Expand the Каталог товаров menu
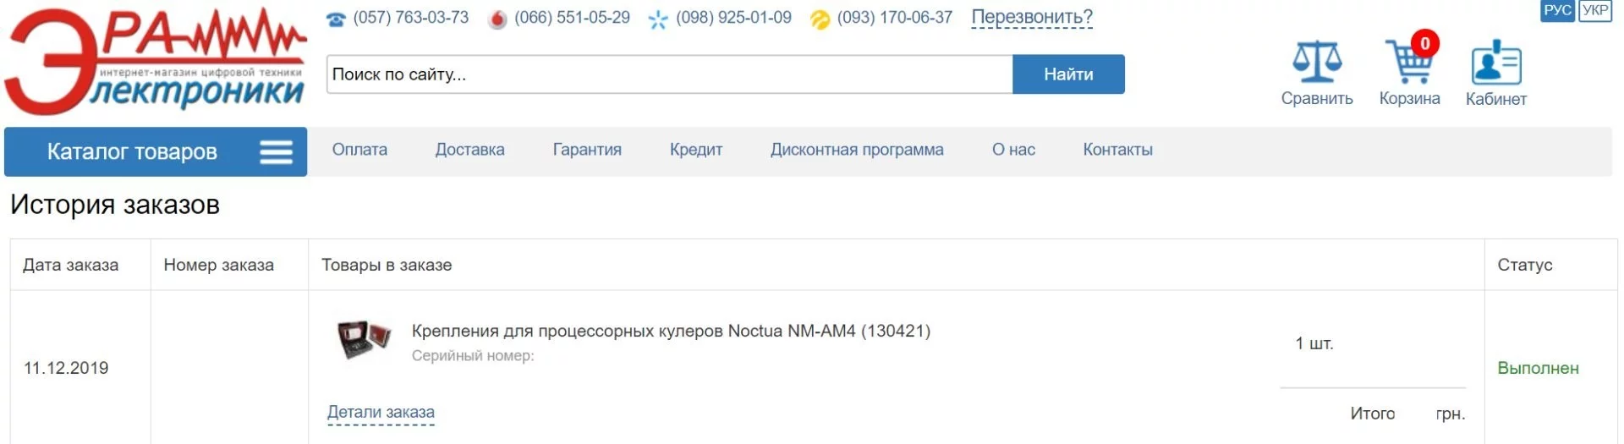1624x444 pixels. point(132,151)
